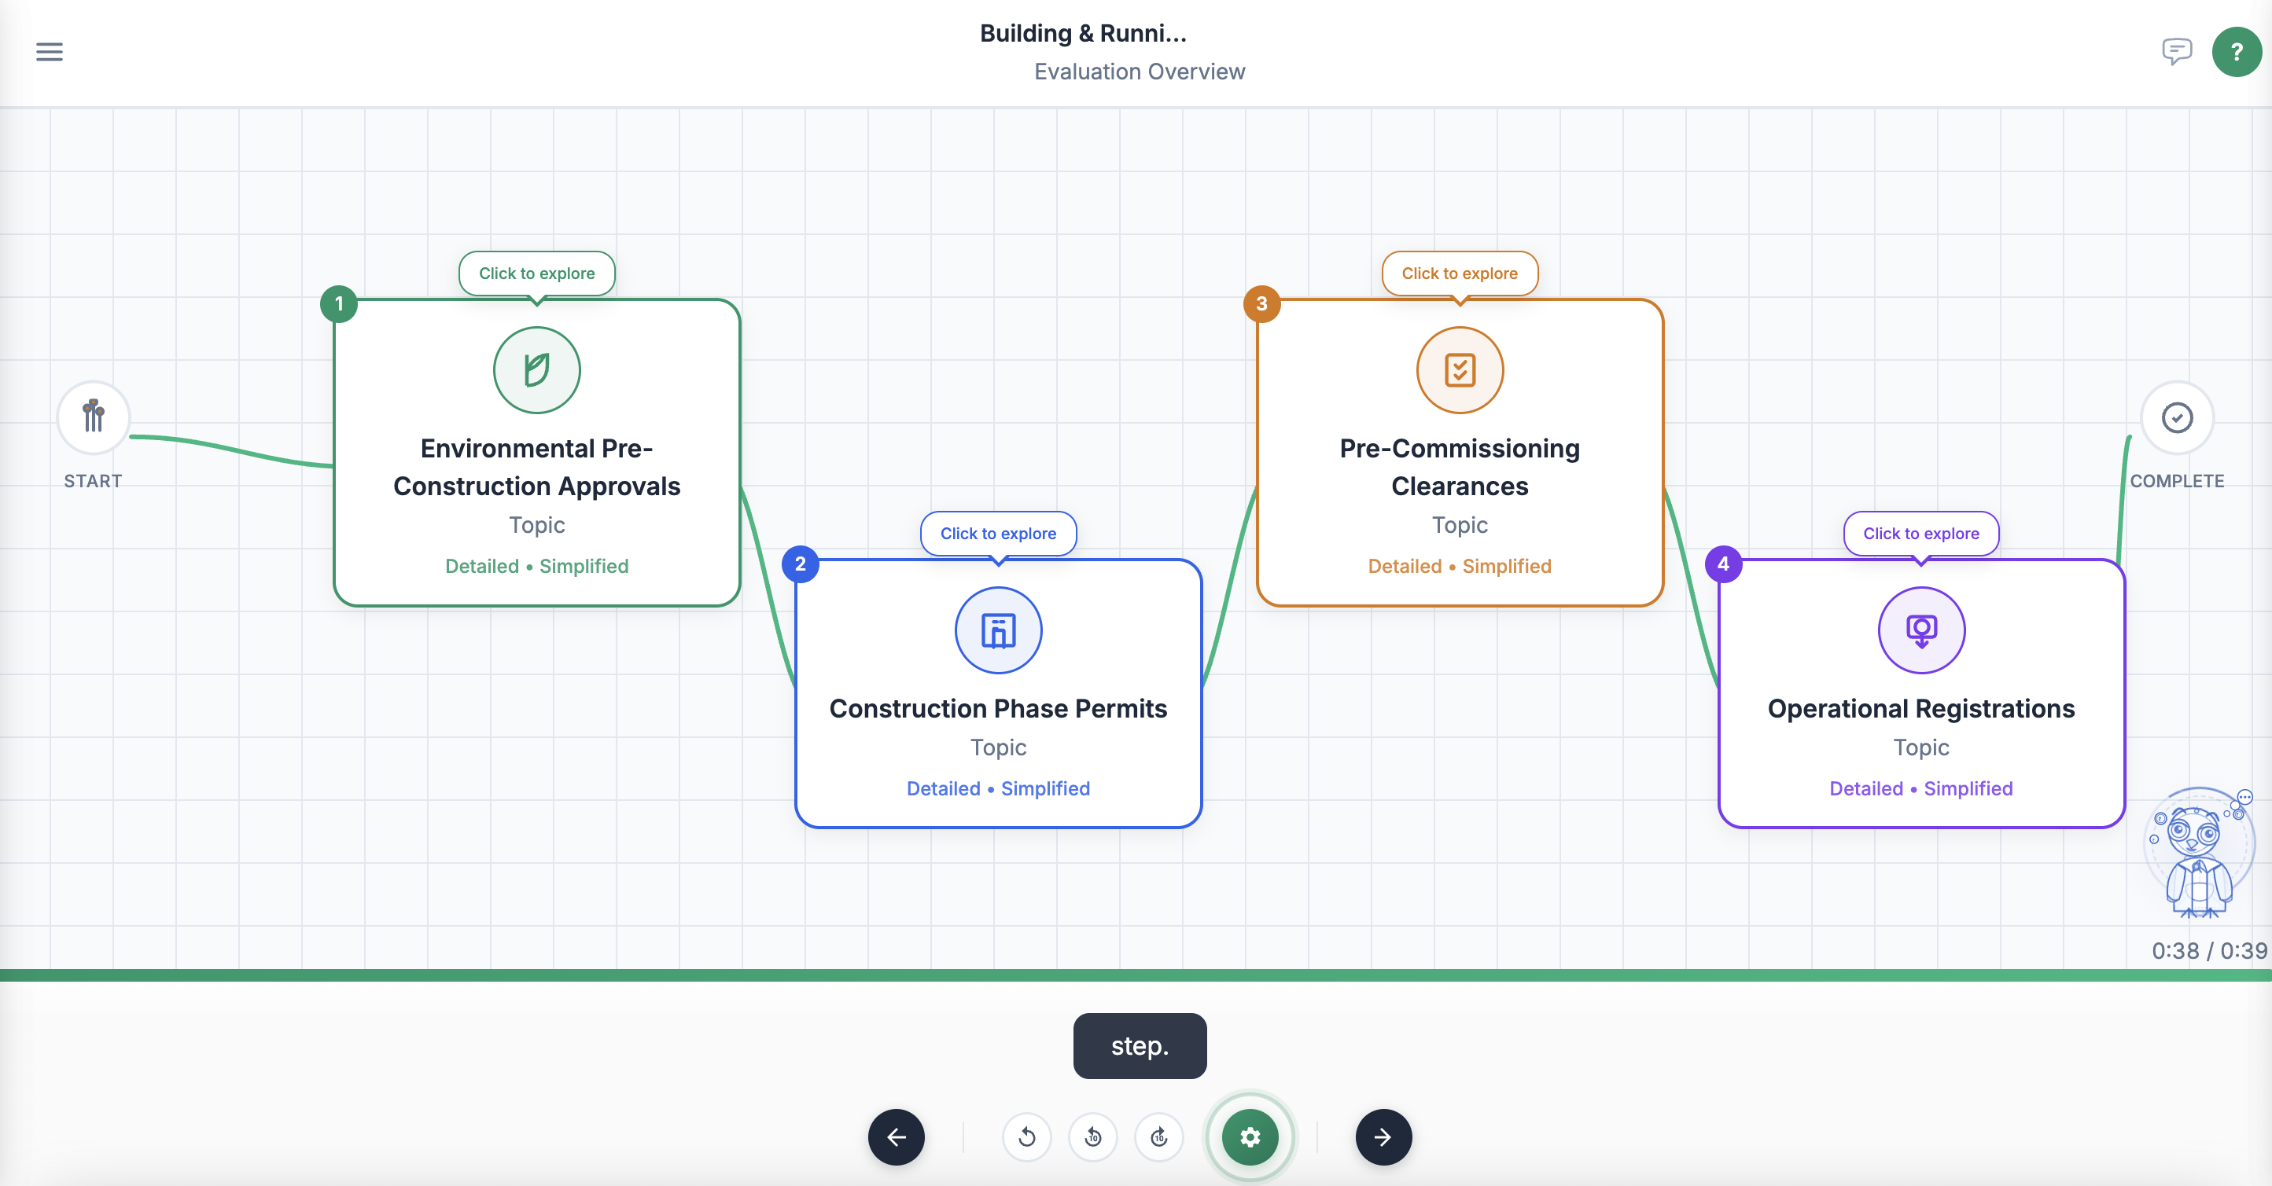This screenshot has height=1186, width=2272.
Task: Click 'Detailed • Simplified' in the green card
Action: 536,566
